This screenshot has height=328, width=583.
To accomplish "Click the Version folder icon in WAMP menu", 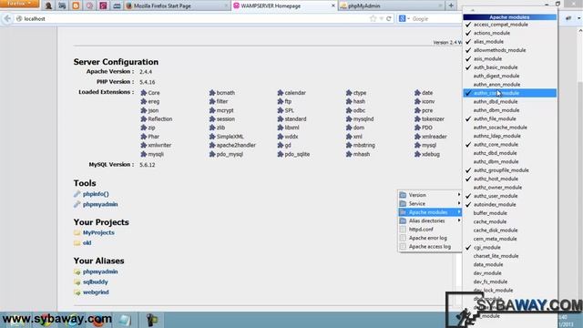I will pyautogui.click(x=403, y=195).
